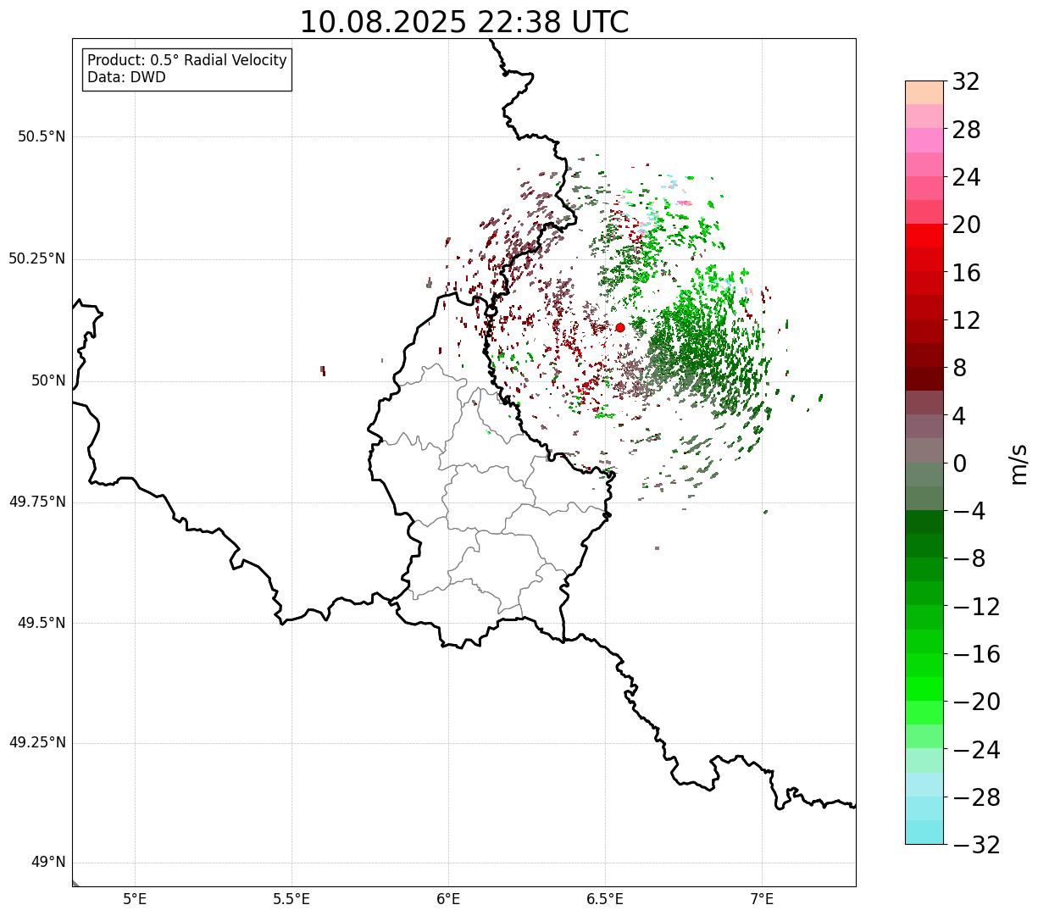Click the colorbar tick label 24
Image resolution: width=1038 pixels, height=916 pixels.
pyautogui.click(x=966, y=177)
